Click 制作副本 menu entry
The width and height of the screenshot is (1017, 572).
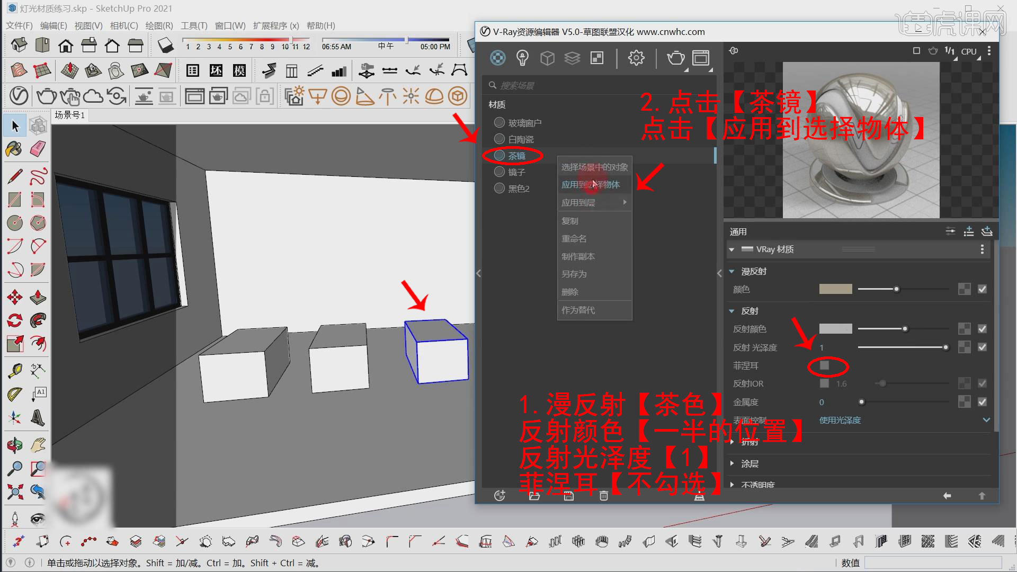pos(594,256)
